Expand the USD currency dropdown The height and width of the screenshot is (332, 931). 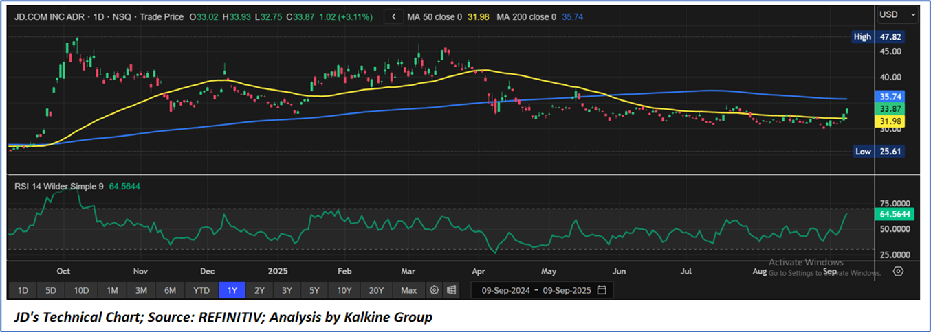(x=897, y=14)
